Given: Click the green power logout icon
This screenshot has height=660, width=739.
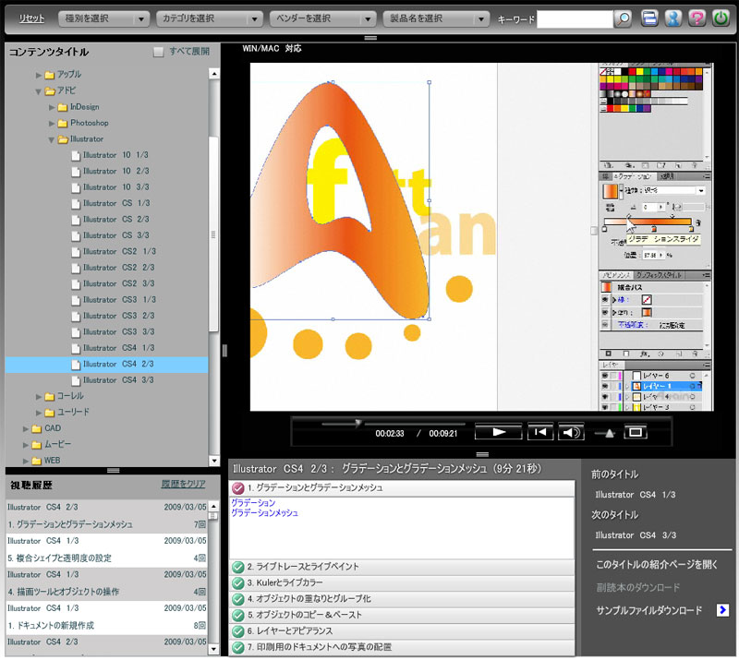Looking at the screenshot, I should (x=721, y=18).
